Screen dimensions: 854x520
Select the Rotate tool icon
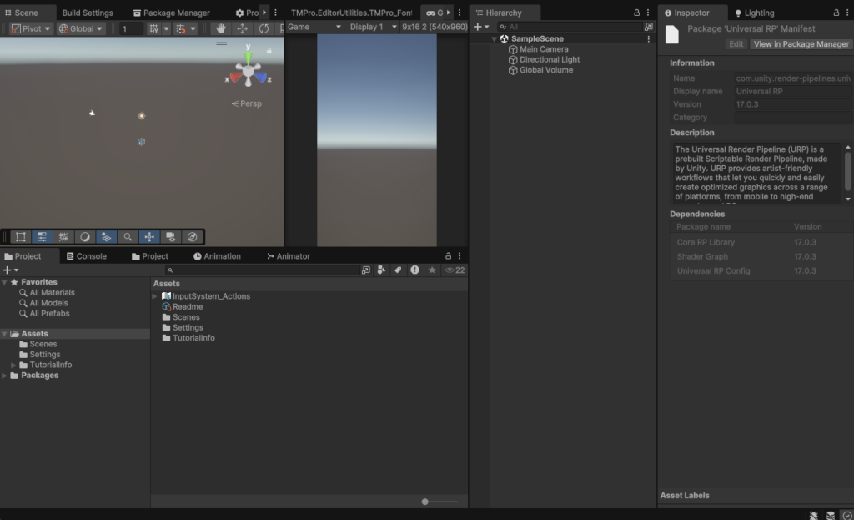coord(264,28)
